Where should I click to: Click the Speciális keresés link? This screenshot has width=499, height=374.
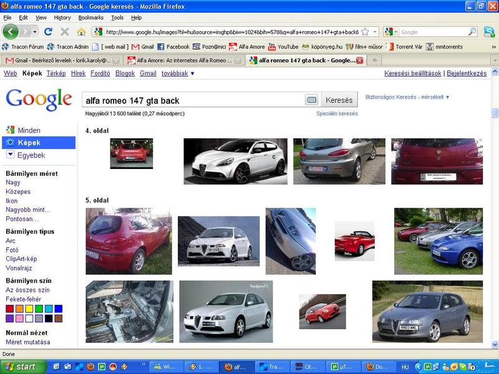337,114
